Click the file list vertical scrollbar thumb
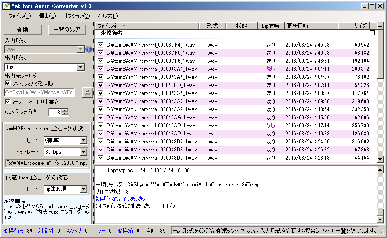 [380, 54]
